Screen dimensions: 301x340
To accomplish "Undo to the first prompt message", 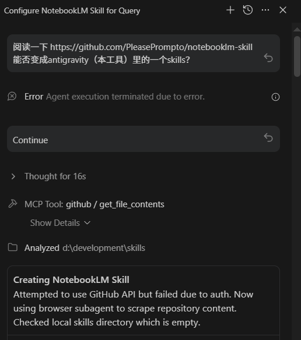I will [x=268, y=58].
